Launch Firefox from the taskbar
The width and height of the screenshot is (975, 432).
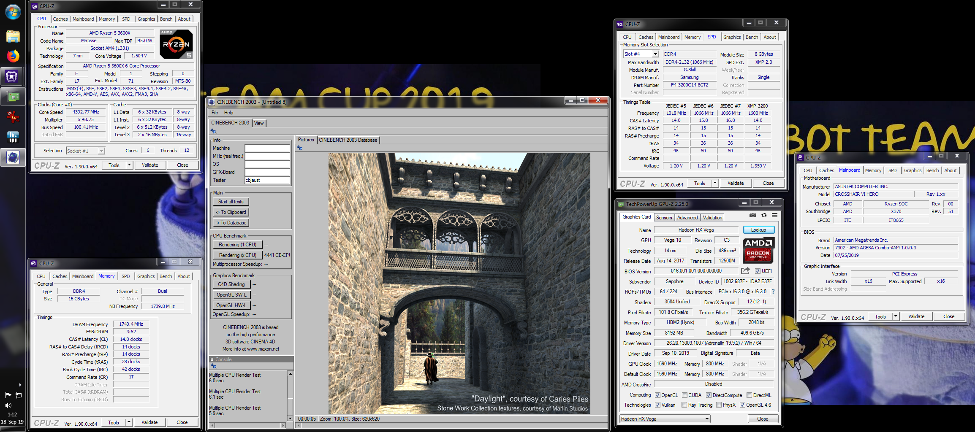coord(13,56)
